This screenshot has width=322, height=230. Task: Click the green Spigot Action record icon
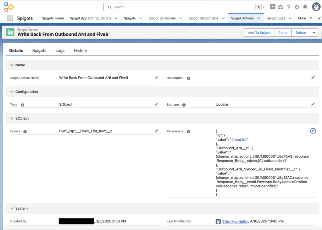click(10, 32)
